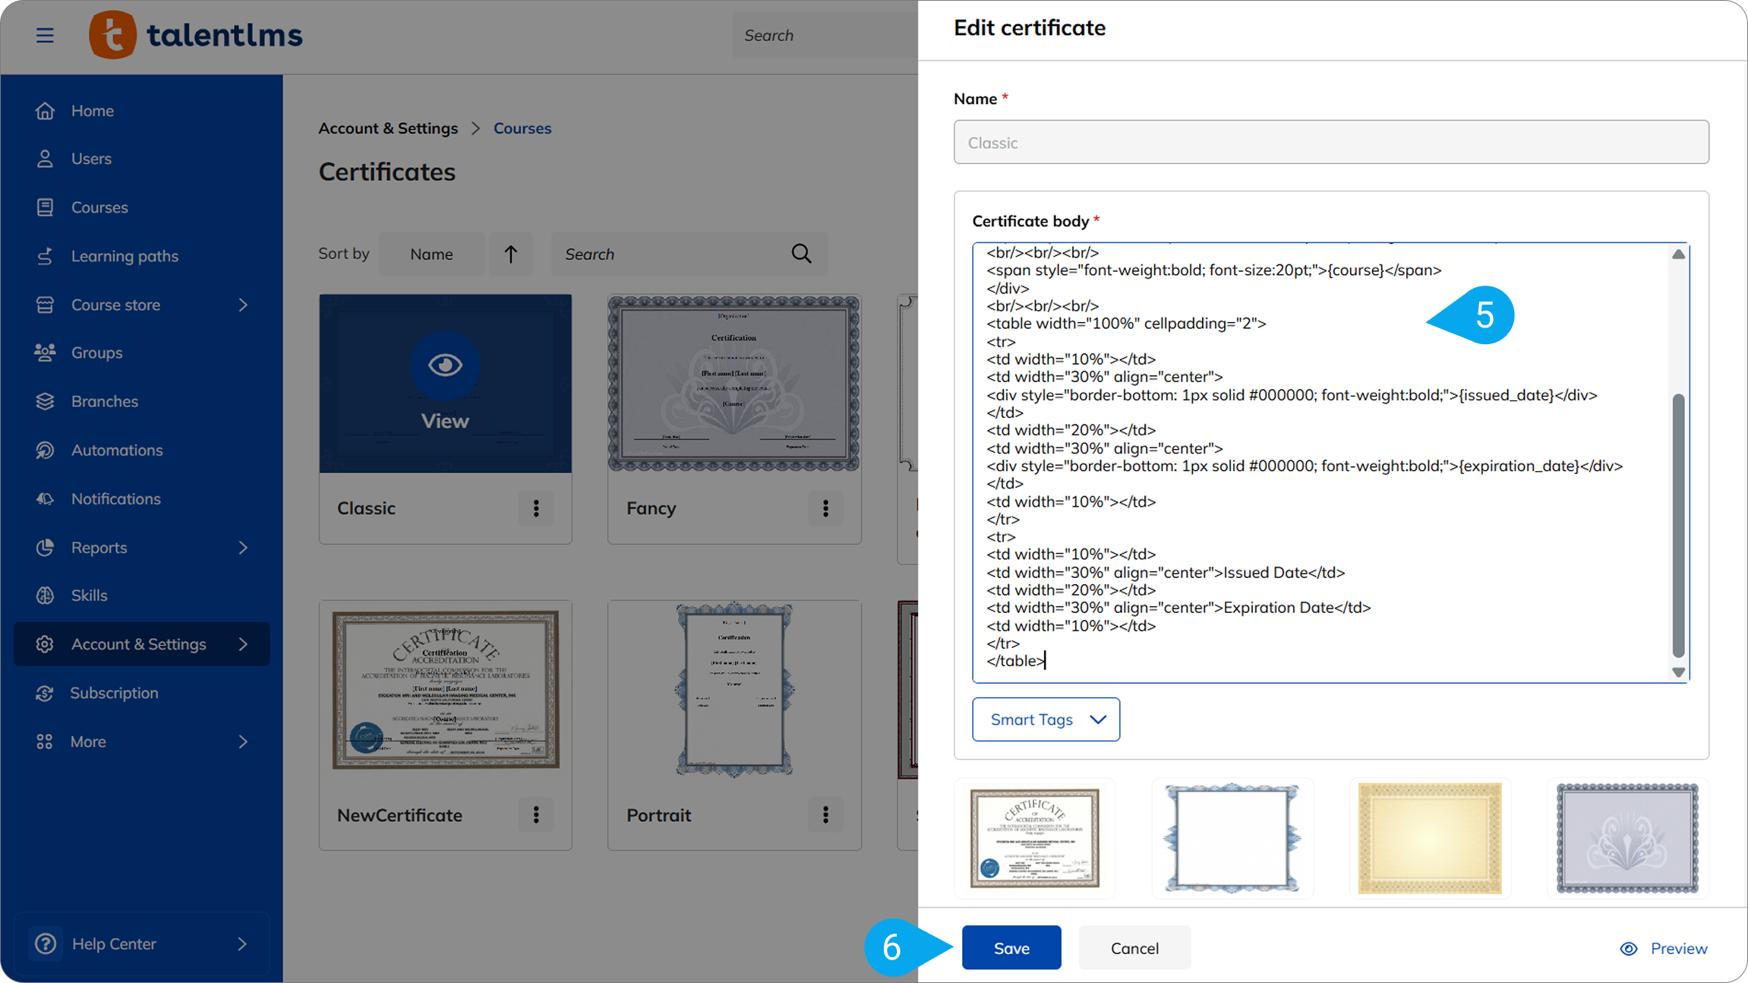Open Automations in sidebar
The width and height of the screenshot is (1748, 983).
pos(117,450)
